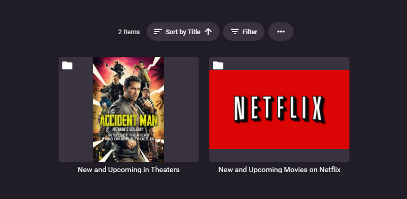The height and width of the screenshot is (199, 407).
Task: Click the filter funnel lines icon
Action: (235, 32)
